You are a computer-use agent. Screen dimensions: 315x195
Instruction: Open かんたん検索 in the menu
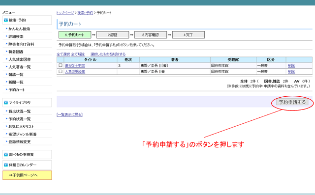coord(19,29)
